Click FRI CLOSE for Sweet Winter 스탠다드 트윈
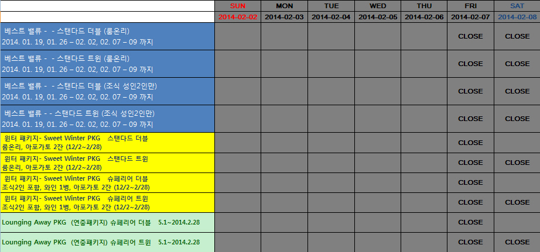This screenshot has width=540, height=252. click(470, 163)
